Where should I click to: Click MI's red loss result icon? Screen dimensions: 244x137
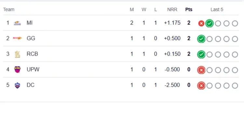tap(201, 23)
